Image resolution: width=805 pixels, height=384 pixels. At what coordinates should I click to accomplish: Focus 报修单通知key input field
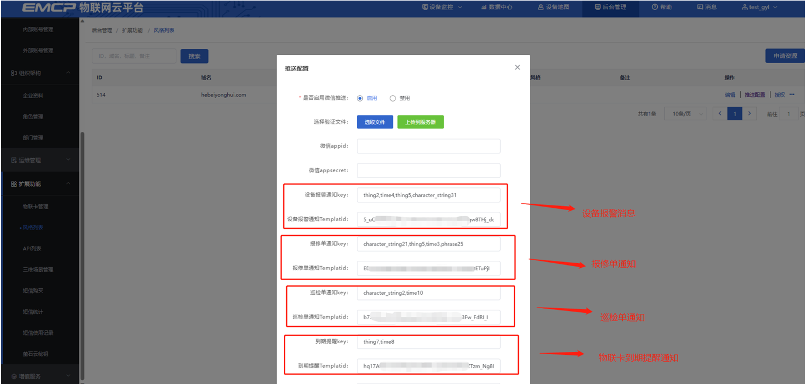[429, 244]
